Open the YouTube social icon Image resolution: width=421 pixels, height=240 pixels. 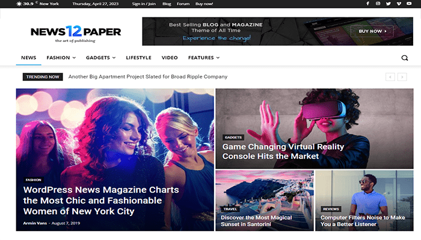tap(409, 4)
